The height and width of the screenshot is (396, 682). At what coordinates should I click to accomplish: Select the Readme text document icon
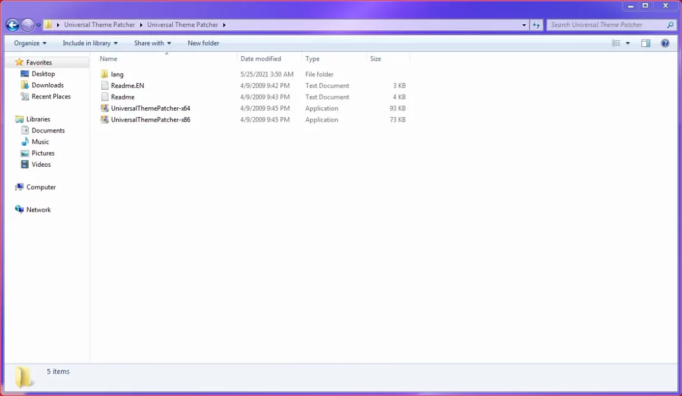pos(105,97)
